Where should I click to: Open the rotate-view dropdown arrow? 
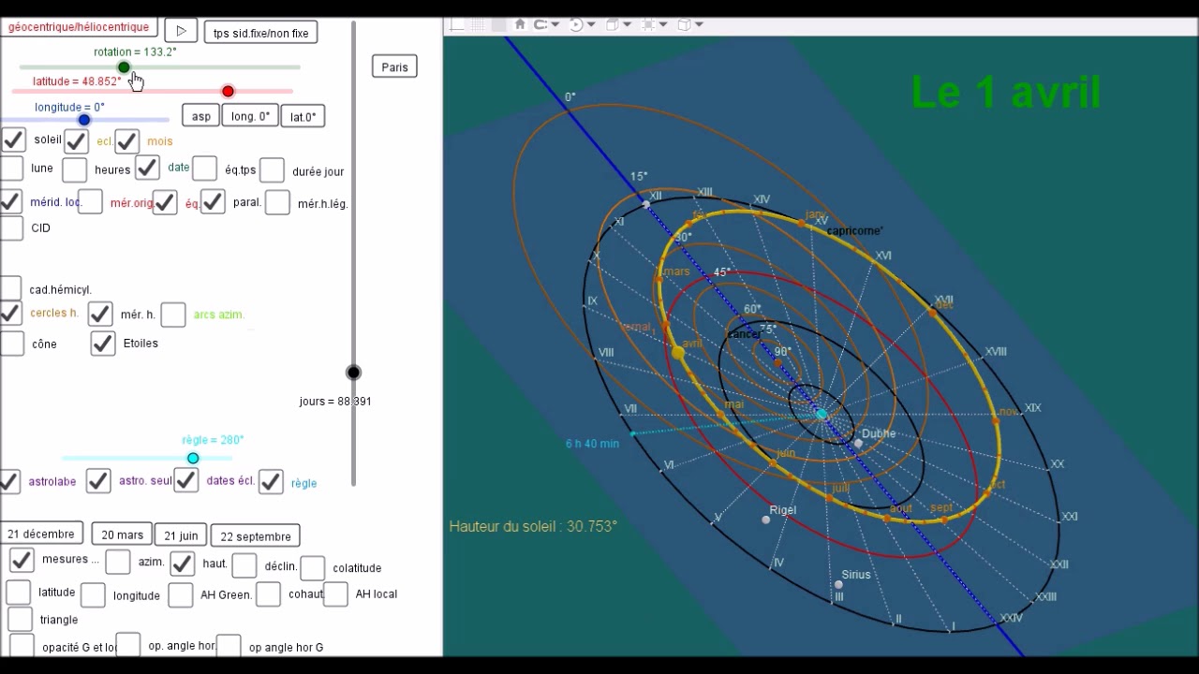coord(591,24)
